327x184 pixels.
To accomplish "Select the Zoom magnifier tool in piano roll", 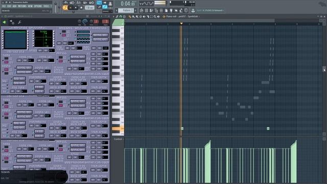I will coord(155,16).
